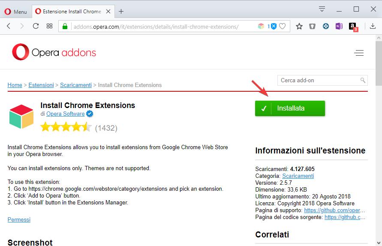The image size is (382, 246).
Task: Click the blue round extension icon
Action: point(326,26)
